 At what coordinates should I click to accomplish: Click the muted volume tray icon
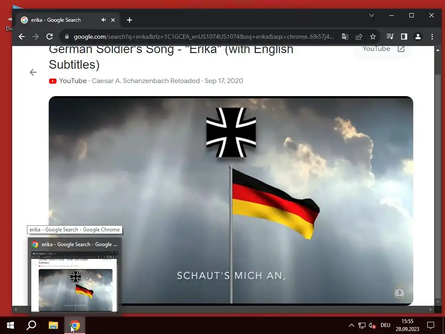coord(372,325)
